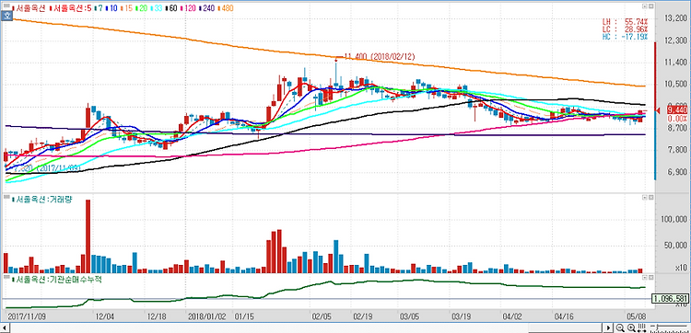Click the 서울옥션:기관순매수누적 legend label

57,280
